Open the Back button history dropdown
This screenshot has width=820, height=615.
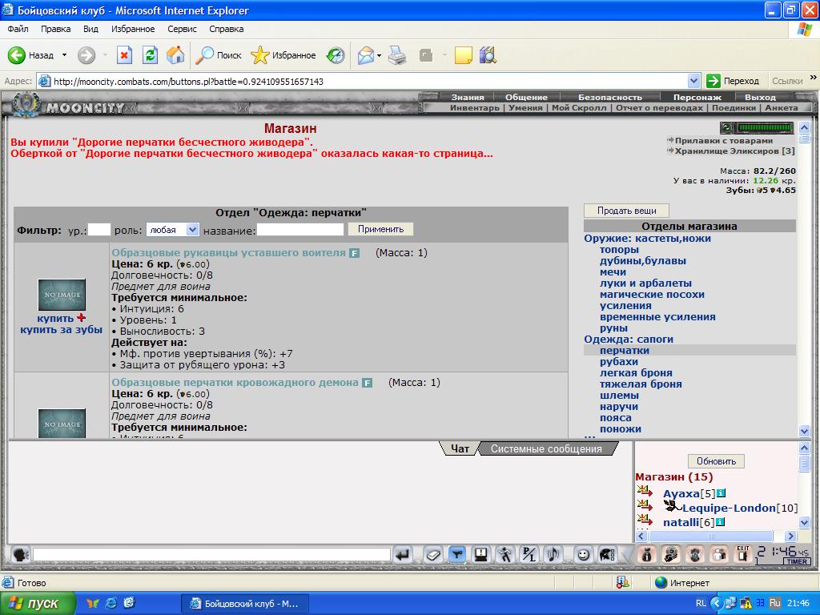[64, 55]
